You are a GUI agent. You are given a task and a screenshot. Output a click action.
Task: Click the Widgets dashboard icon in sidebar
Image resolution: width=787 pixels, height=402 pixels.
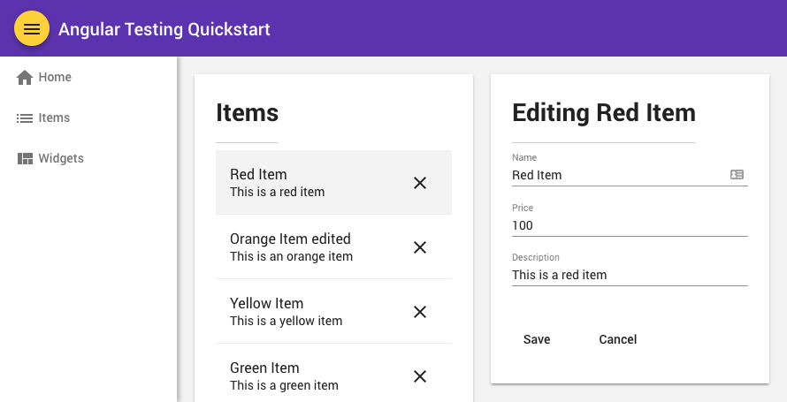pos(25,158)
